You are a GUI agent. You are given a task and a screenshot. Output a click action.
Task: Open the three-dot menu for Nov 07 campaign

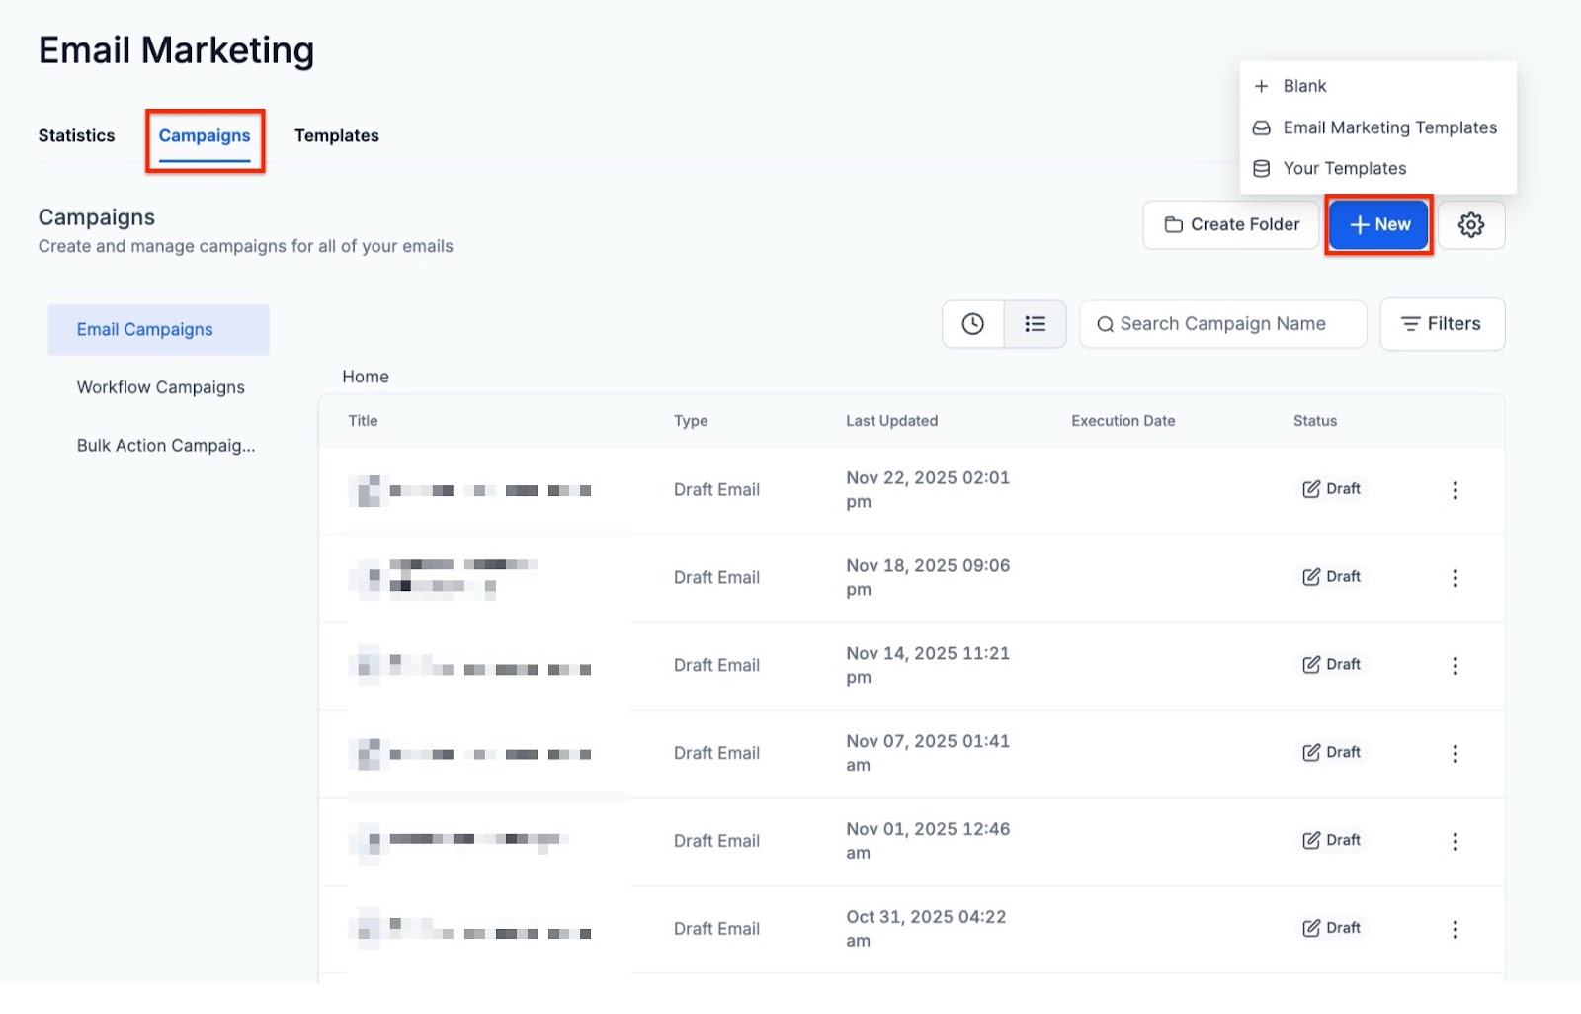coord(1455,754)
